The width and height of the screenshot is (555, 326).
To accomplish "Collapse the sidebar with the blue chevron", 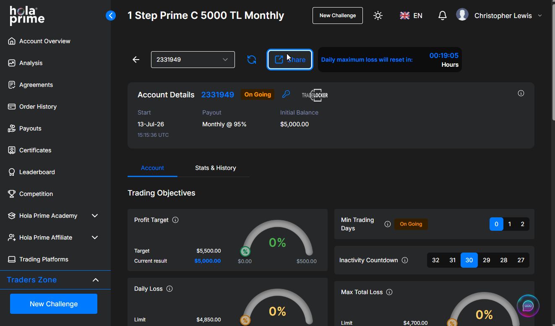I will [x=111, y=16].
